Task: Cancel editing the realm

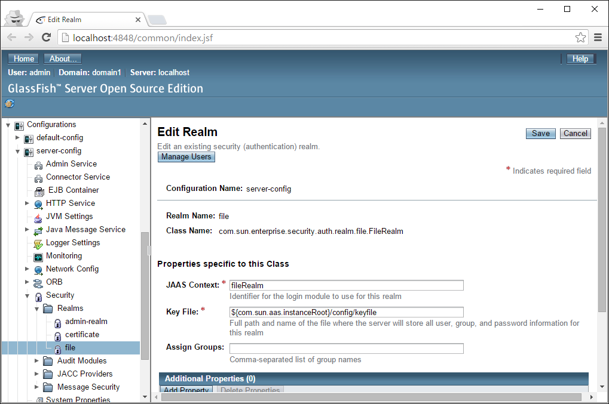Action: (x=575, y=134)
